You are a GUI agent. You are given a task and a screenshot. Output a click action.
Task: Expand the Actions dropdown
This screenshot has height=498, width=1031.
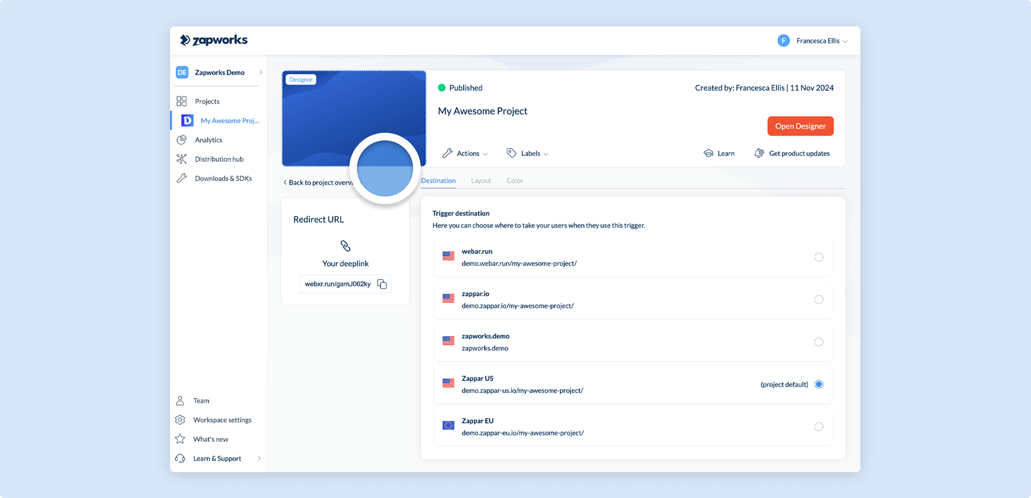tap(465, 153)
